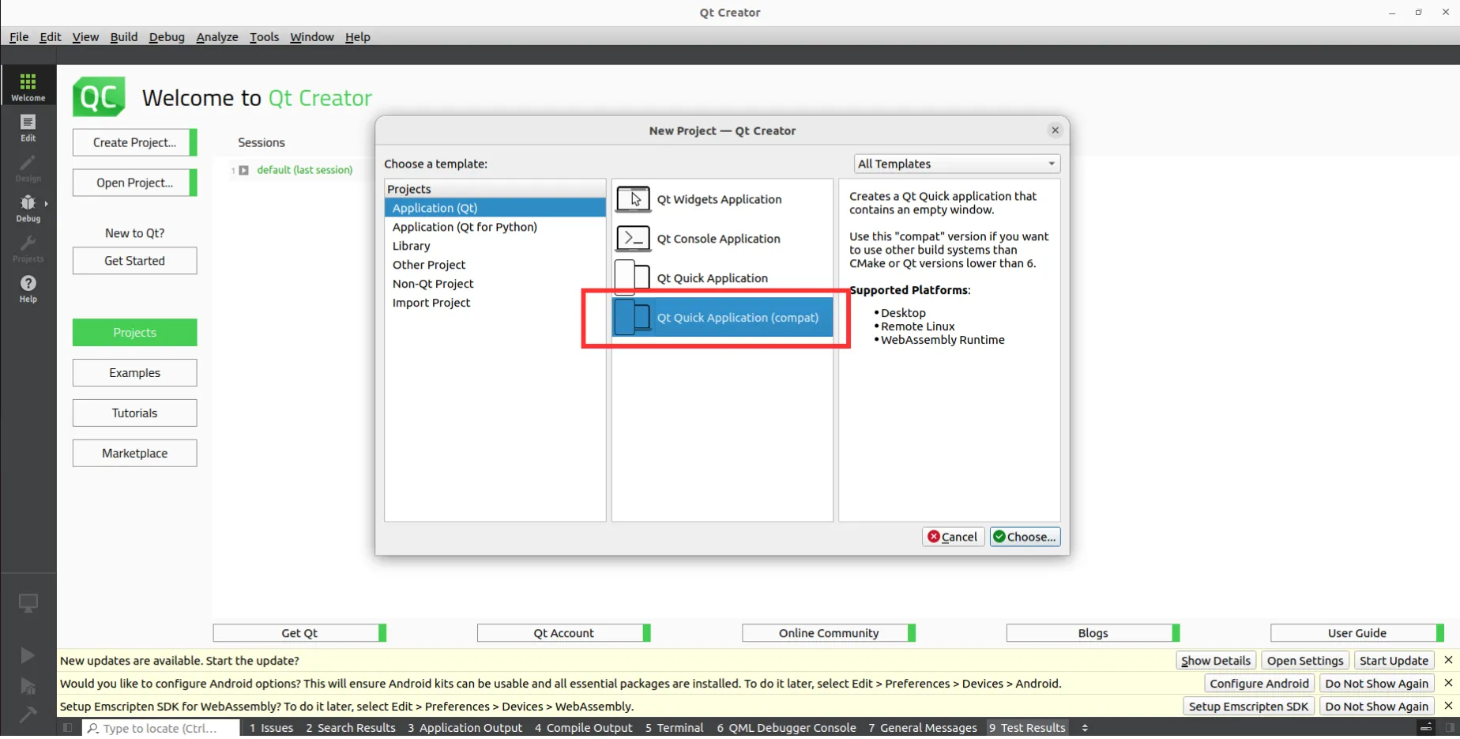Screen dimensions: 1460x739
Task: Expand the default (last session) entry
Action: (x=244, y=170)
